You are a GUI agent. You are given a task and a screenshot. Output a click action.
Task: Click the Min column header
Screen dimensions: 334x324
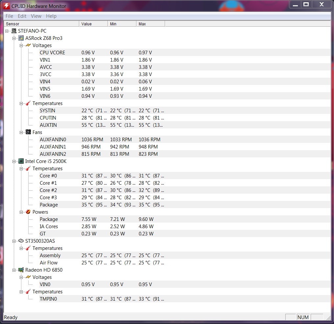pyautogui.click(x=122, y=24)
